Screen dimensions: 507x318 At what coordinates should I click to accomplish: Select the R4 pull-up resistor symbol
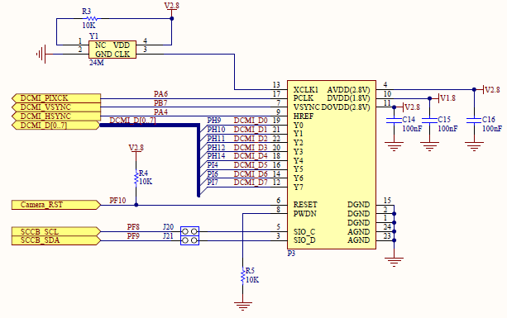point(136,178)
